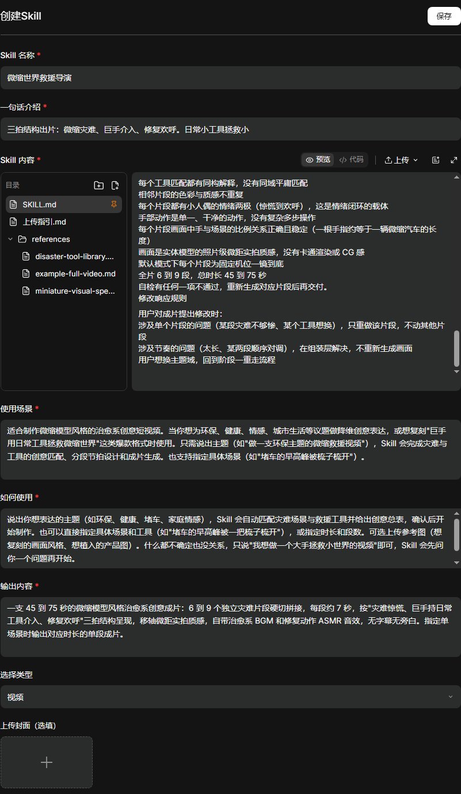Click the 如何使用 scrollbar down arrow
461x794 pixels.
[457, 563]
